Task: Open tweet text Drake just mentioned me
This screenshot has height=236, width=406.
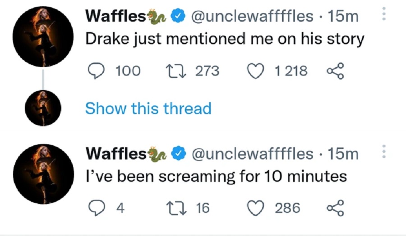Action: 225,39
